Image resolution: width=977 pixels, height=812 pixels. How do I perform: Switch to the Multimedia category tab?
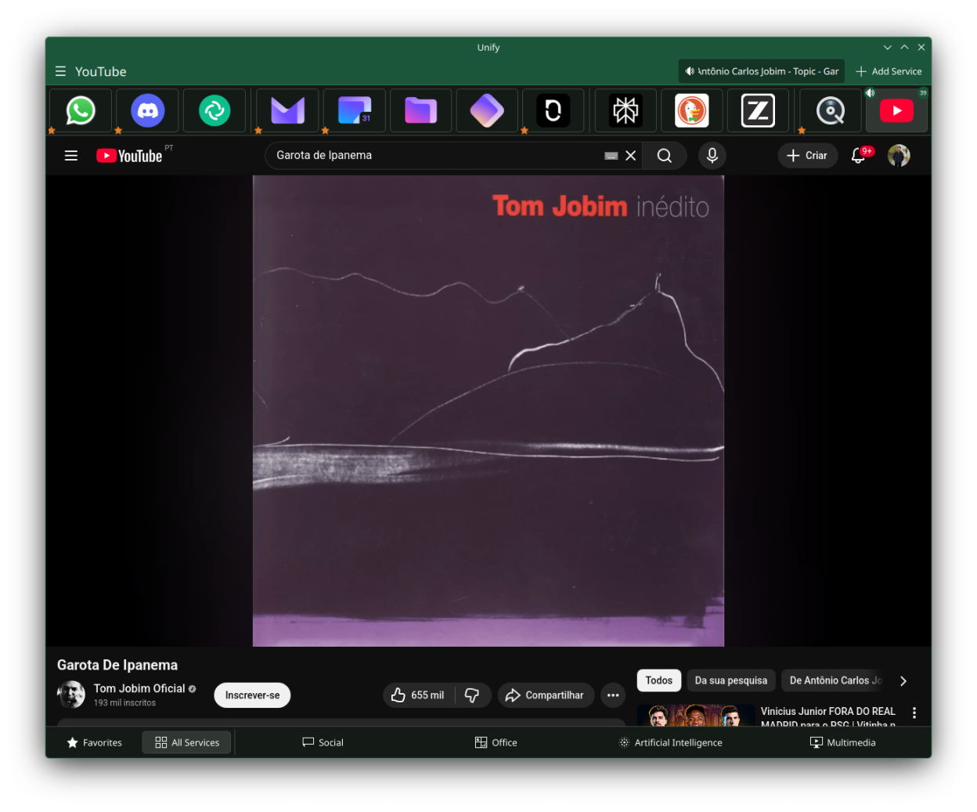[843, 742]
